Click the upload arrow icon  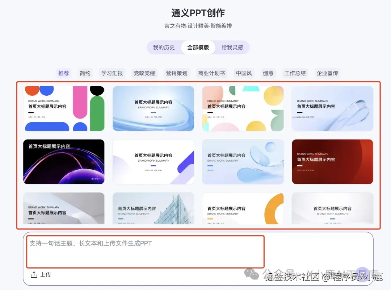pyautogui.click(x=34, y=275)
